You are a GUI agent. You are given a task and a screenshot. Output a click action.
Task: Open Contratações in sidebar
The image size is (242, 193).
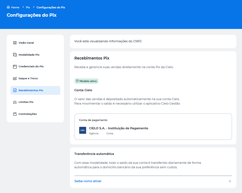pyautogui.click(x=35, y=114)
